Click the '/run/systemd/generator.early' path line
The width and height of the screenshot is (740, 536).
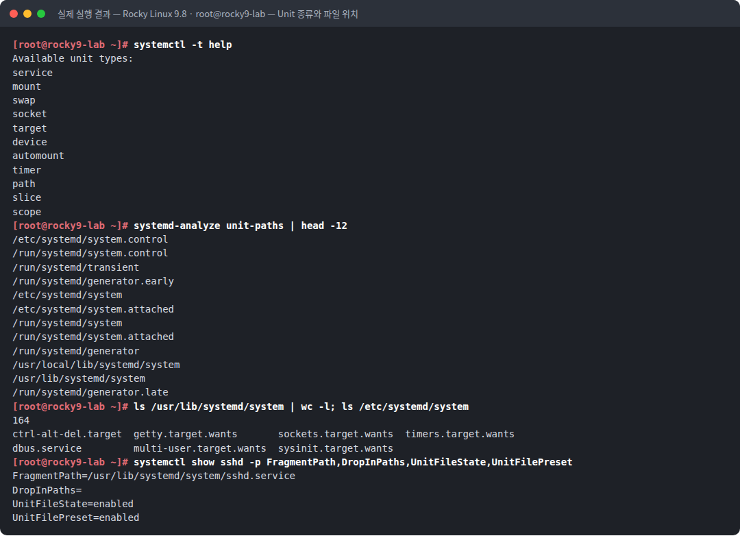click(x=93, y=281)
